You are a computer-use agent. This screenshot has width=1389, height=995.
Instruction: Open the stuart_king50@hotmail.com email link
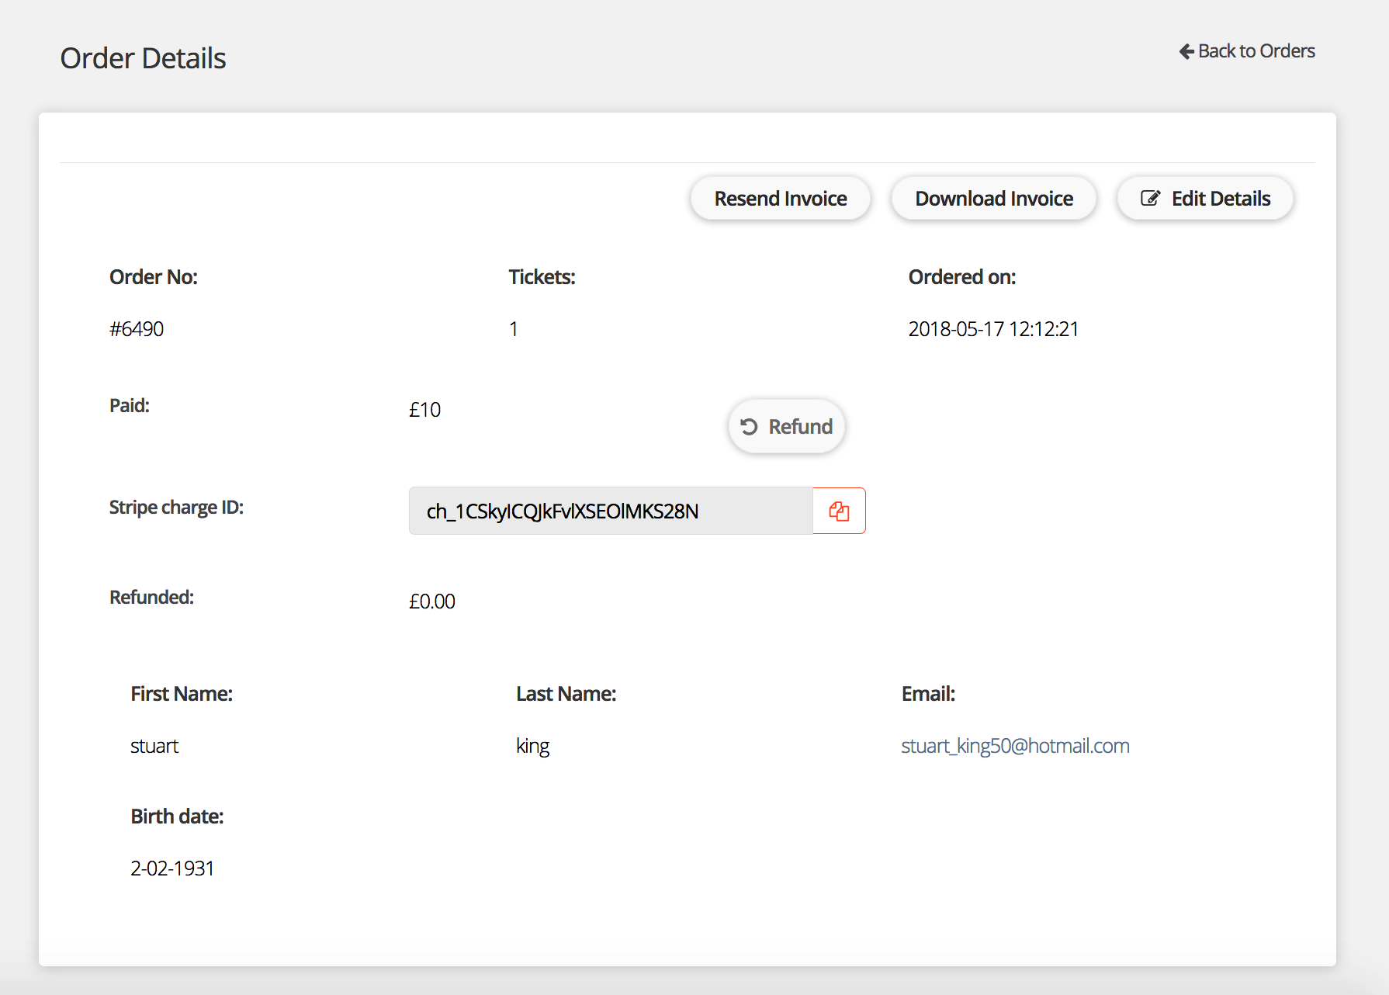[1015, 746]
